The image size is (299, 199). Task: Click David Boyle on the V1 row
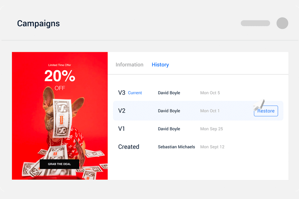tap(169, 129)
